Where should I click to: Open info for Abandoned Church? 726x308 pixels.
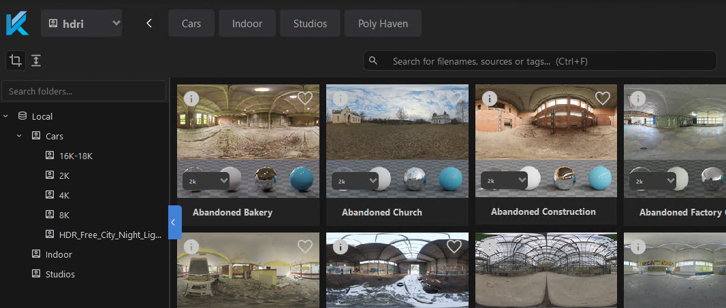(x=341, y=99)
